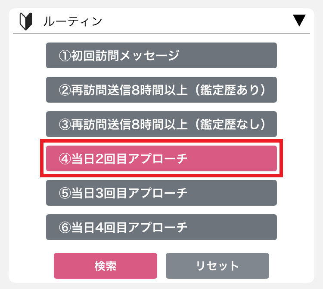Click the 鑑定歴なし text on the third routine
323x289 pixels.
230,124
